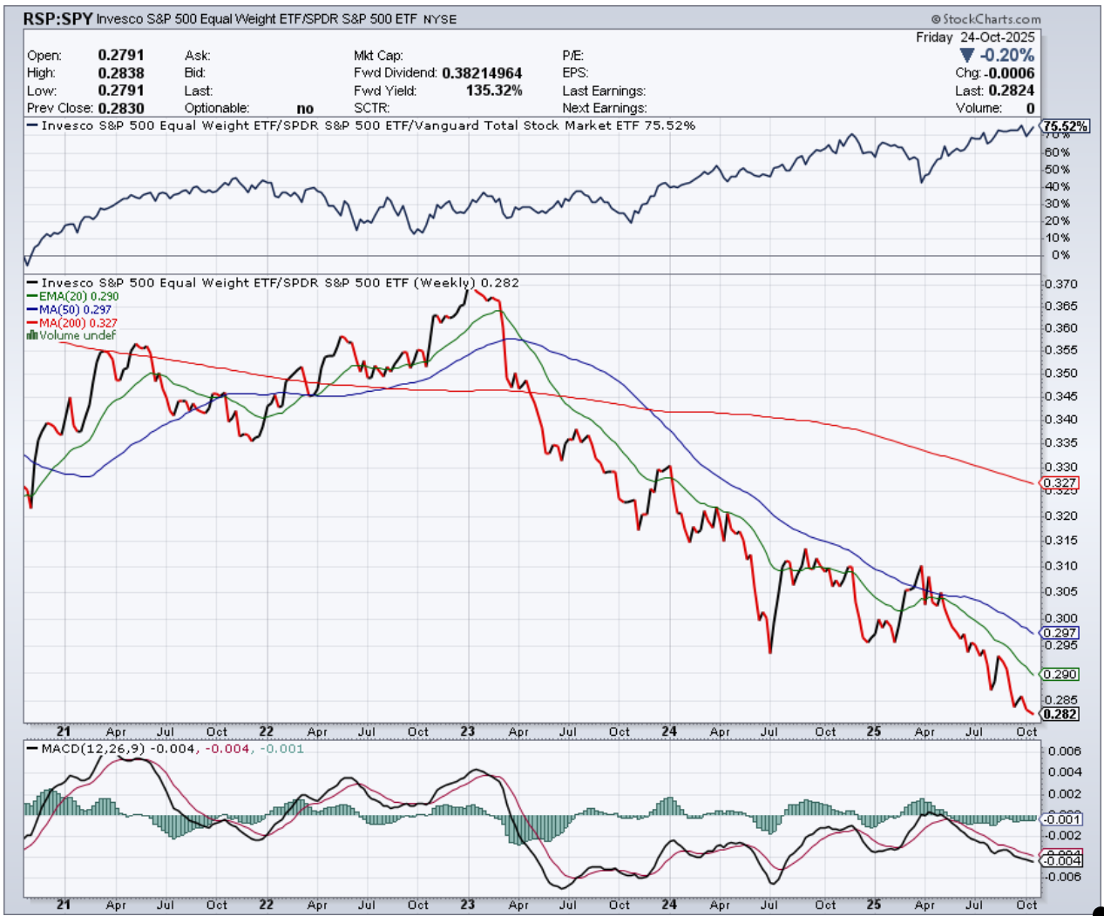The height and width of the screenshot is (916, 1104).
Task: Click the Fwd Dividend value 0.38214964
Action: tap(482, 73)
